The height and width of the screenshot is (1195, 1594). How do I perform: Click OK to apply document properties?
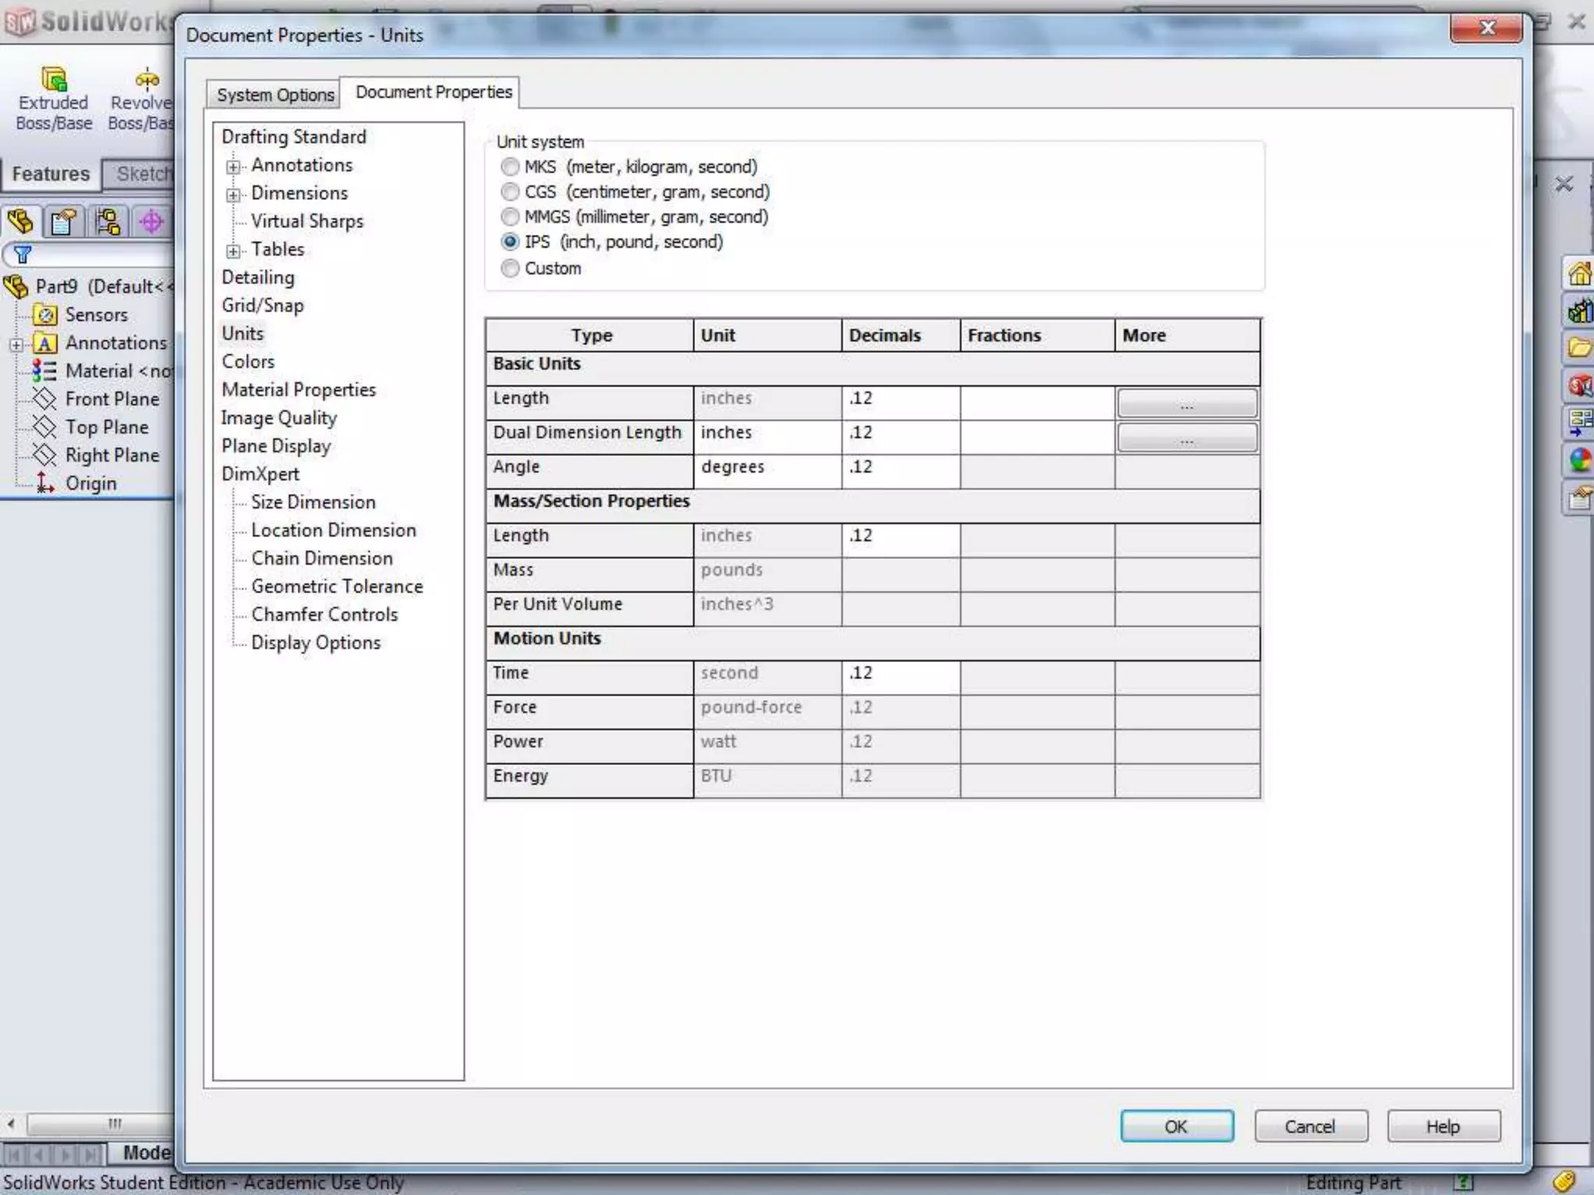click(x=1176, y=1126)
